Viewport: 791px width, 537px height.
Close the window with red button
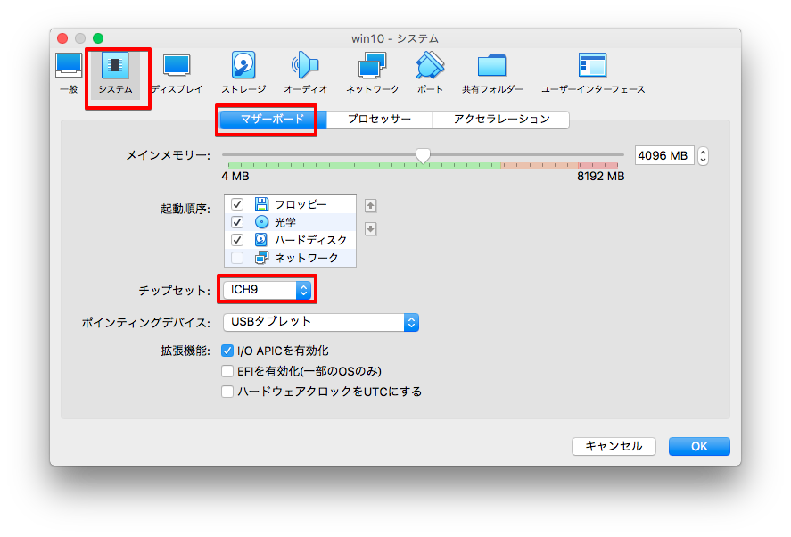click(62, 38)
